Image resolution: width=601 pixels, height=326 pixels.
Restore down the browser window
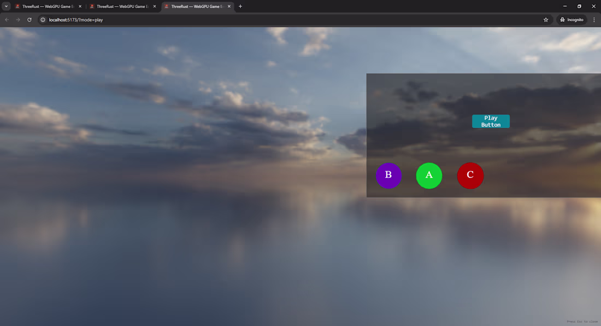[x=579, y=7]
